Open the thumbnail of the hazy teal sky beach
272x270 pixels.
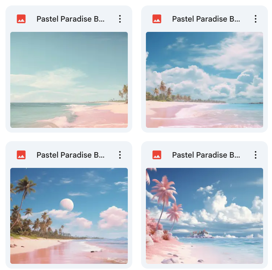pyautogui.click(x=69, y=80)
